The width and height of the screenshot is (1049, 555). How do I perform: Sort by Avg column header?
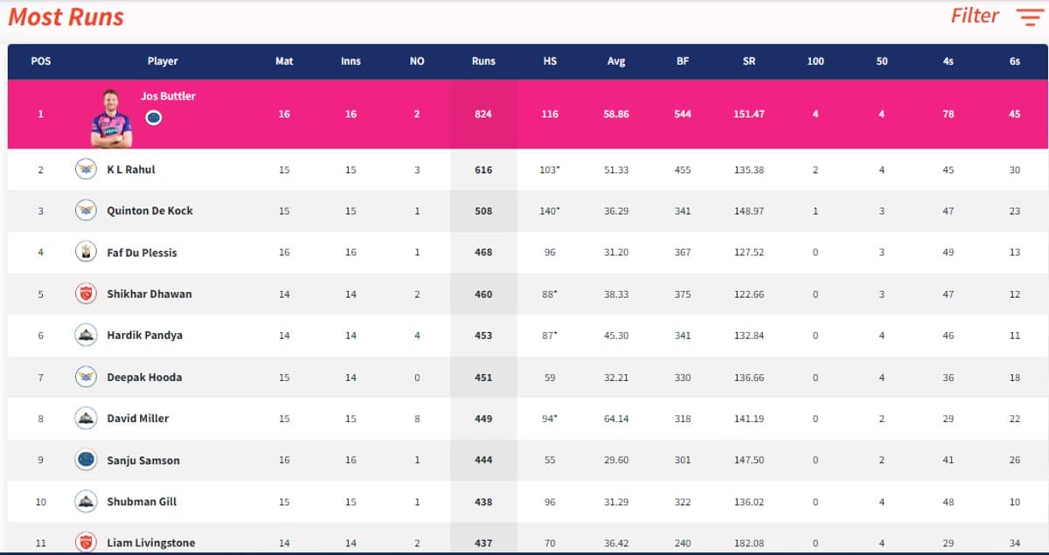click(616, 61)
